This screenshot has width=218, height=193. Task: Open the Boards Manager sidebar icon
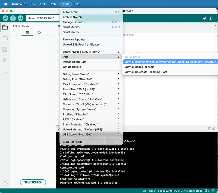click(x=5, y=38)
